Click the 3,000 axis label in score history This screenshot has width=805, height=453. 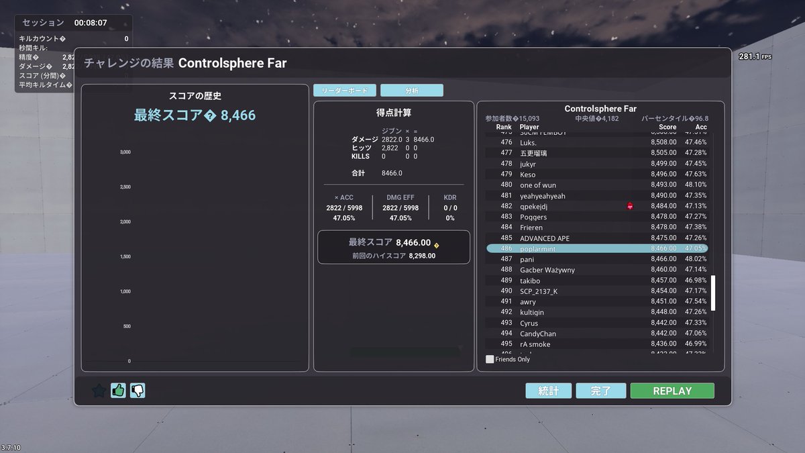(125, 152)
